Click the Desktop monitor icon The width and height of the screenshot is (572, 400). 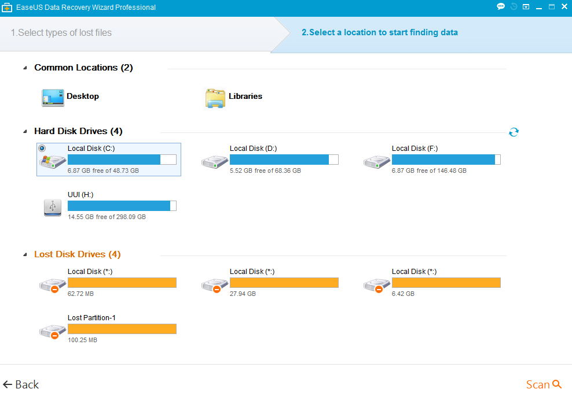53,98
